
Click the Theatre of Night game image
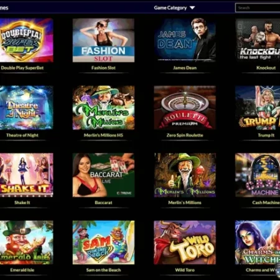coord(27,108)
